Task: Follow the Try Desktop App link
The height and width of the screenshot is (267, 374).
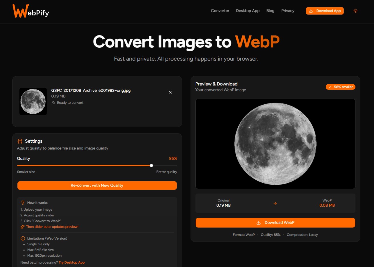Action: click(72, 262)
